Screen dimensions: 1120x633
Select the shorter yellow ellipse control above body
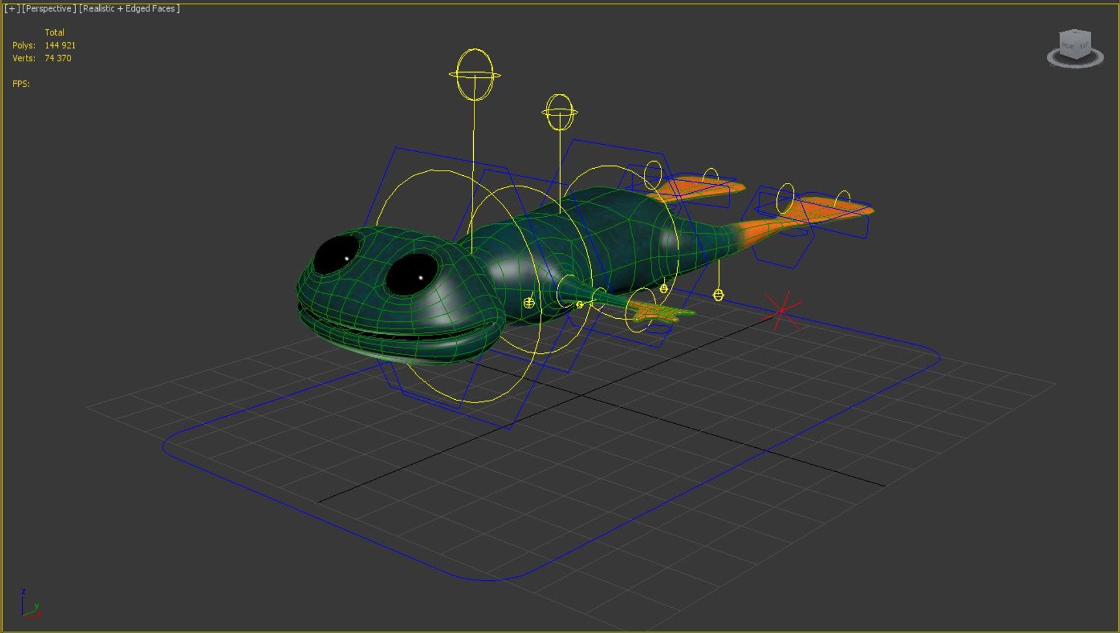tap(559, 112)
